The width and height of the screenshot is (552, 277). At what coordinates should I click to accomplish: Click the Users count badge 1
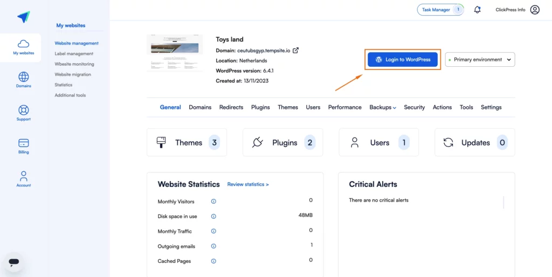404,143
